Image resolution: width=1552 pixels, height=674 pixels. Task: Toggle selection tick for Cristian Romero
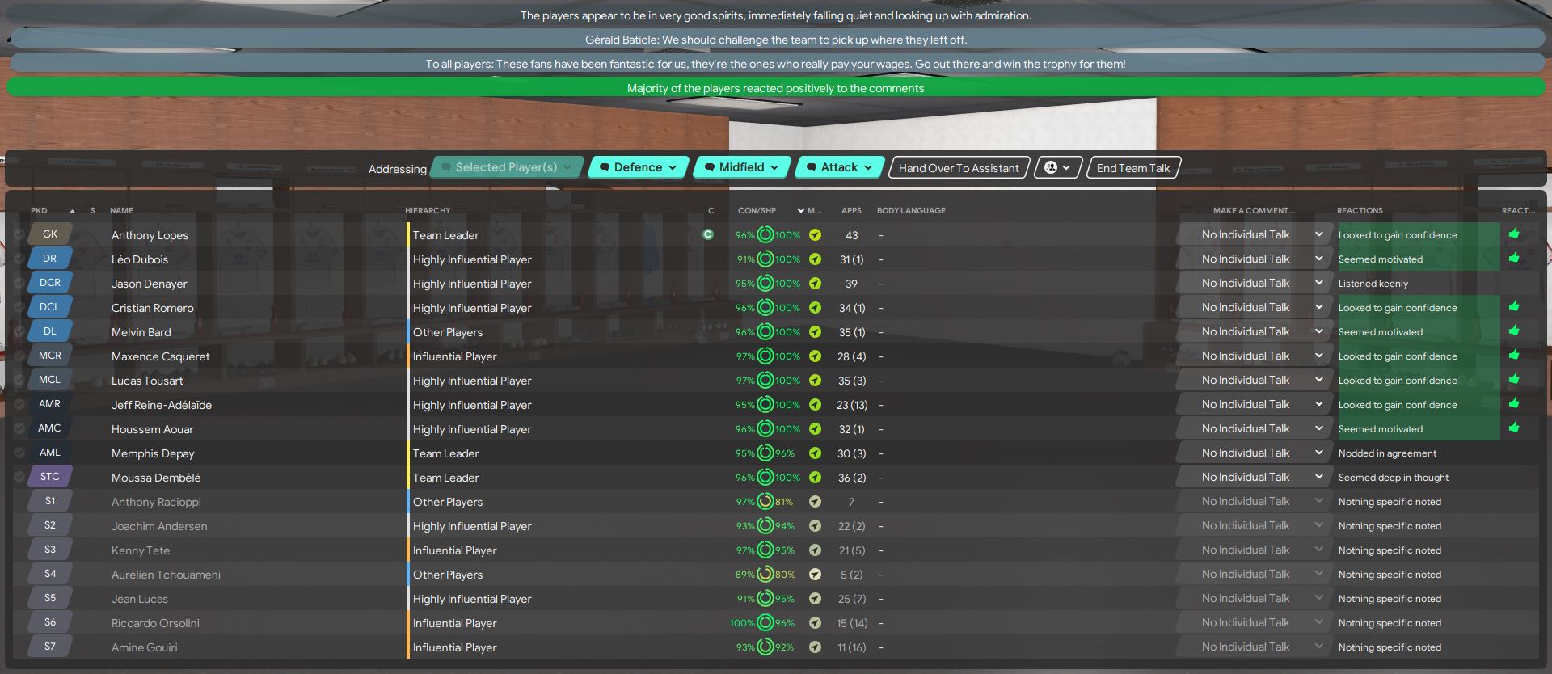pyautogui.click(x=19, y=308)
